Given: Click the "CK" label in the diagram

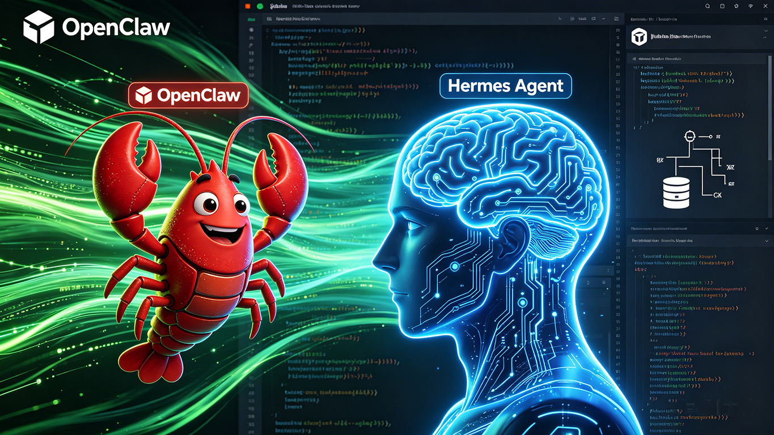Looking at the screenshot, I should [x=718, y=194].
